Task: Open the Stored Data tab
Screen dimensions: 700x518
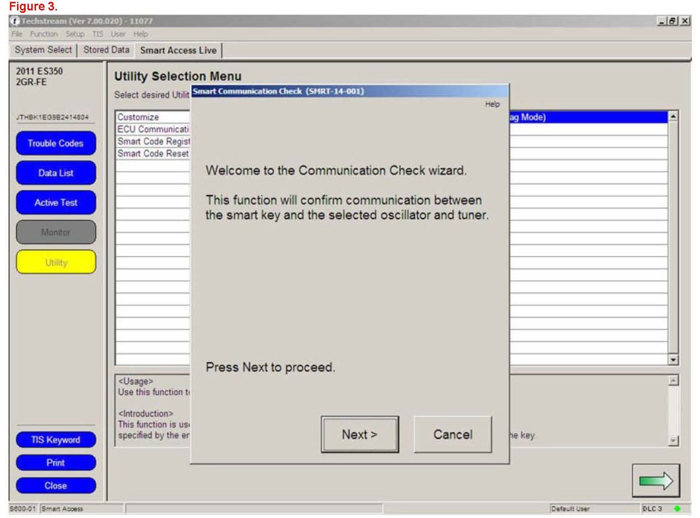Action: tap(106, 50)
